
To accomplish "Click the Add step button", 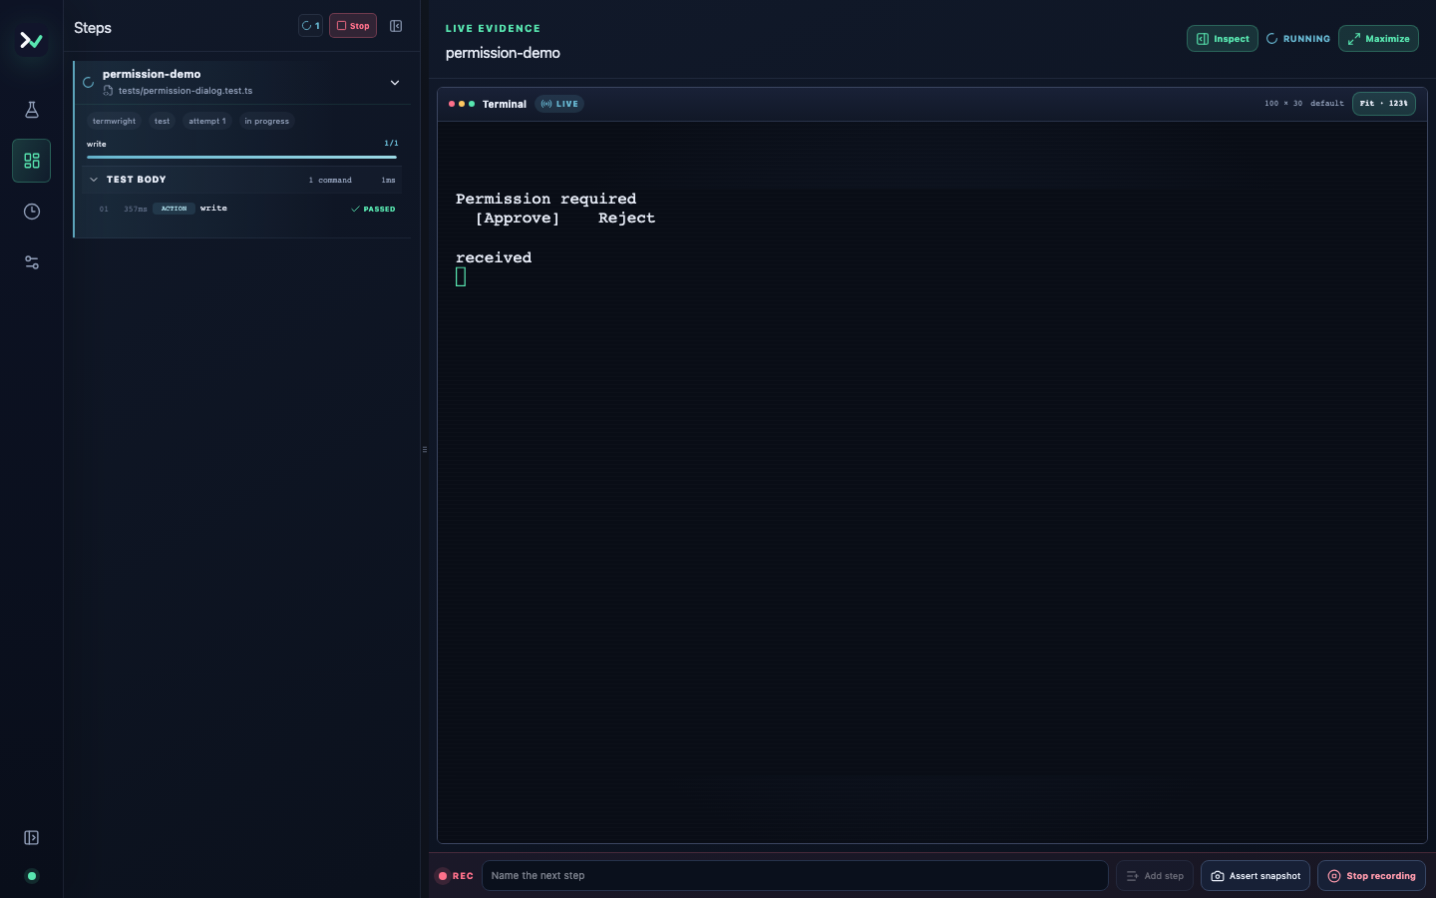I will [x=1155, y=876].
